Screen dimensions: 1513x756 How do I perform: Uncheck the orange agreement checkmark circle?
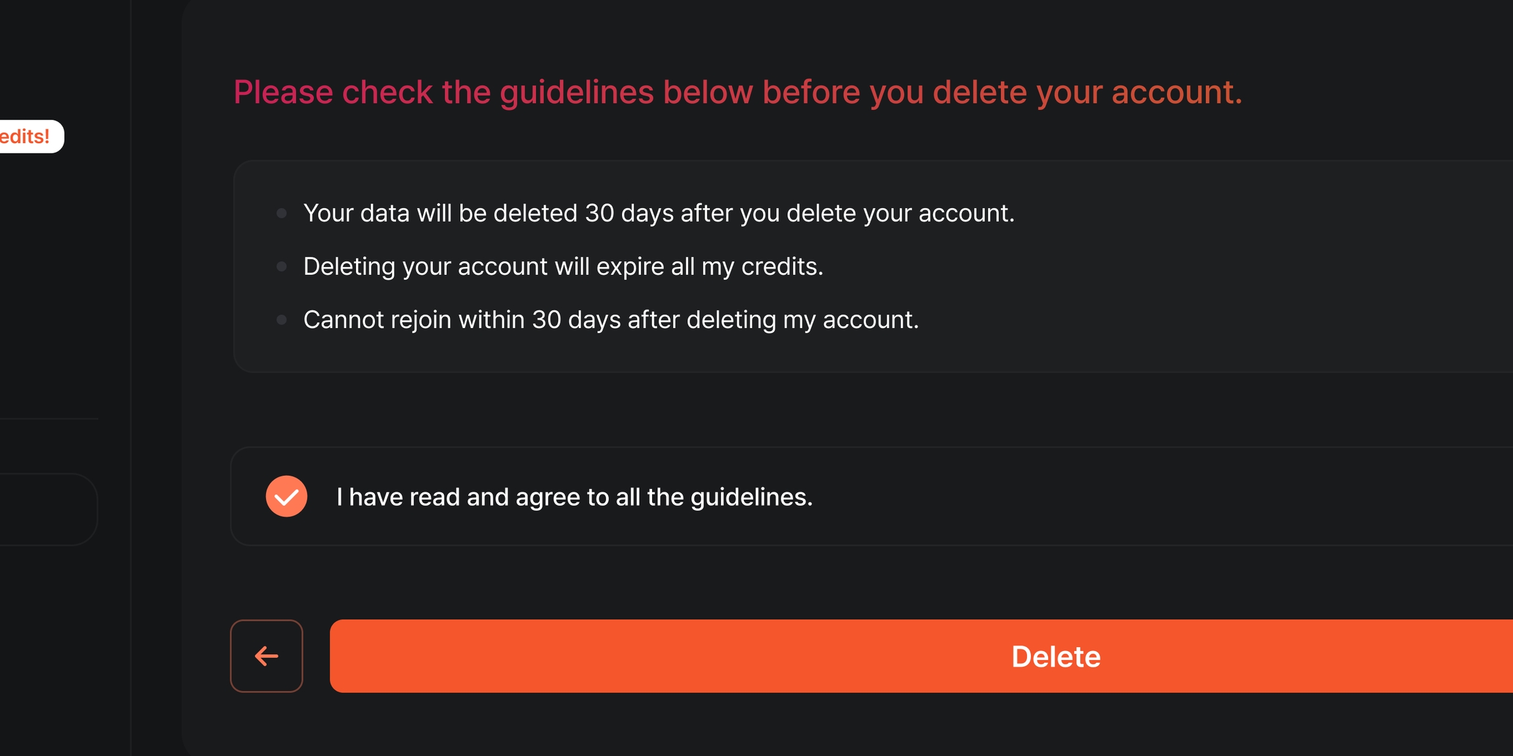tap(286, 496)
